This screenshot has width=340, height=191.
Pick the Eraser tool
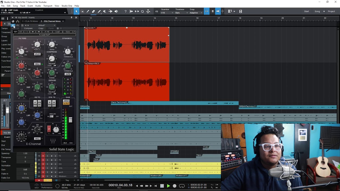click(x=93, y=11)
